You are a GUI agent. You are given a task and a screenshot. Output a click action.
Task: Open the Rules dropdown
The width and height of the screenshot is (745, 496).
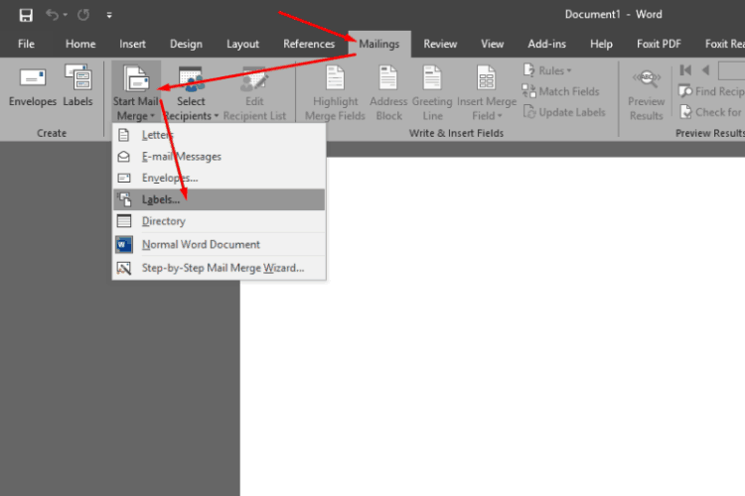click(547, 70)
